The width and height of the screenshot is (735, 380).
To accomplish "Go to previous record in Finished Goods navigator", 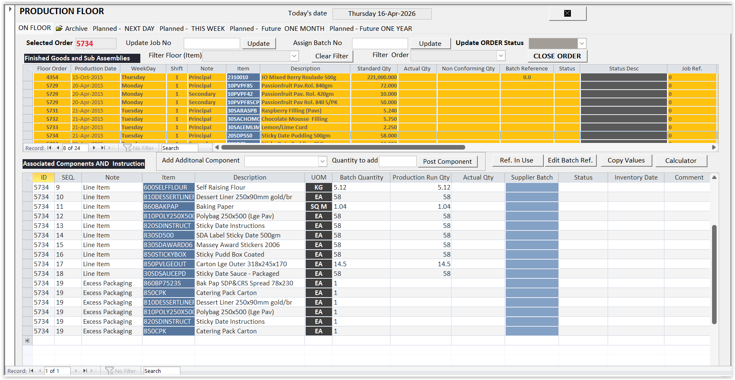I will point(58,148).
